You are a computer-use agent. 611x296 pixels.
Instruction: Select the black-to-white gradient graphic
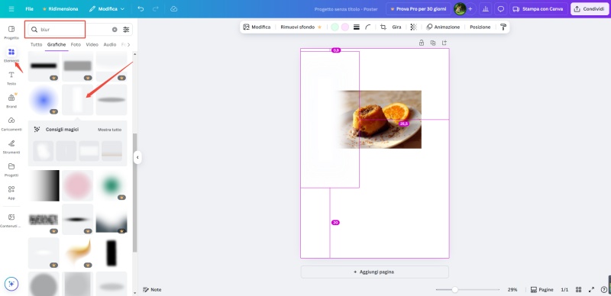tap(44, 185)
